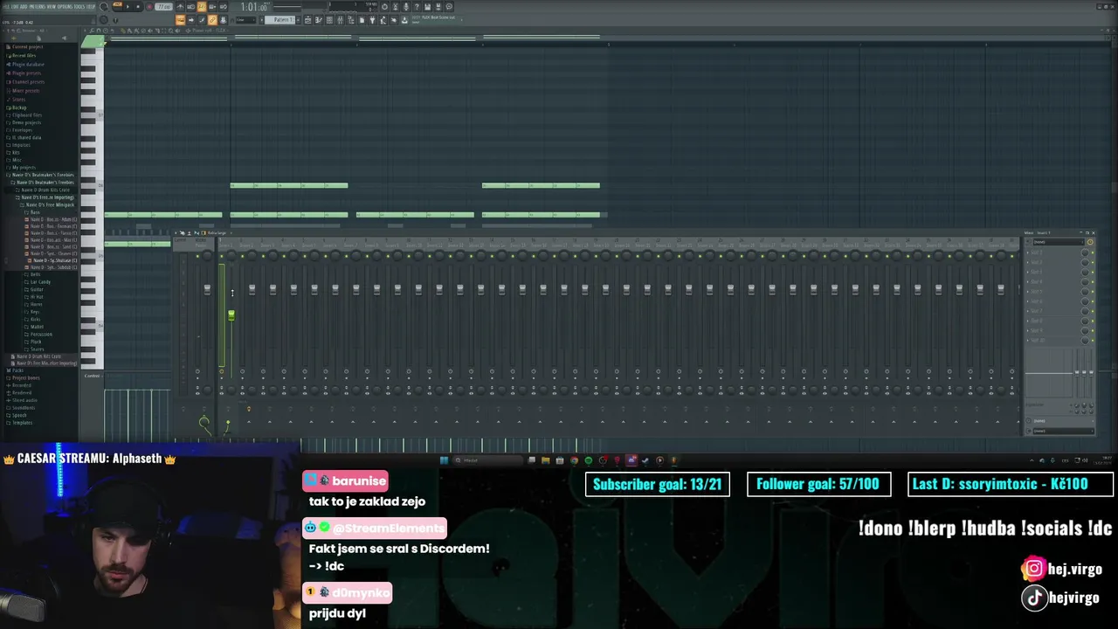Open the OPTIONS menu
This screenshot has height=629, width=1118.
66,7
